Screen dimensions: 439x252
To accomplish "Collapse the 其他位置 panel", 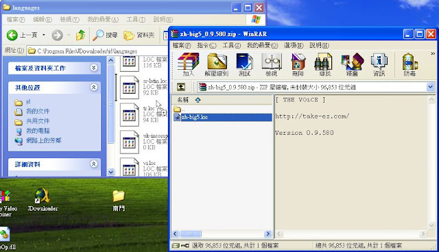I will pyautogui.click(x=93, y=88).
